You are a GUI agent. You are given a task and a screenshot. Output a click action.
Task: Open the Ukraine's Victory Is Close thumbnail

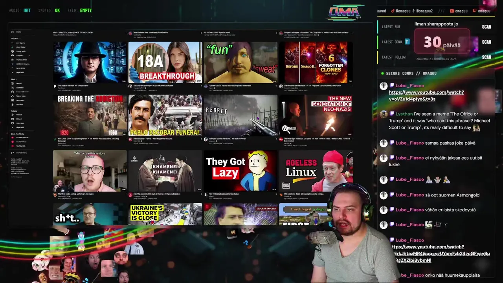point(165,214)
